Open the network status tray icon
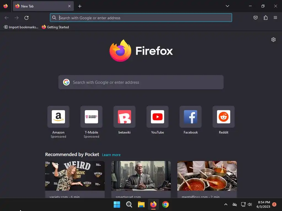 click(243, 204)
